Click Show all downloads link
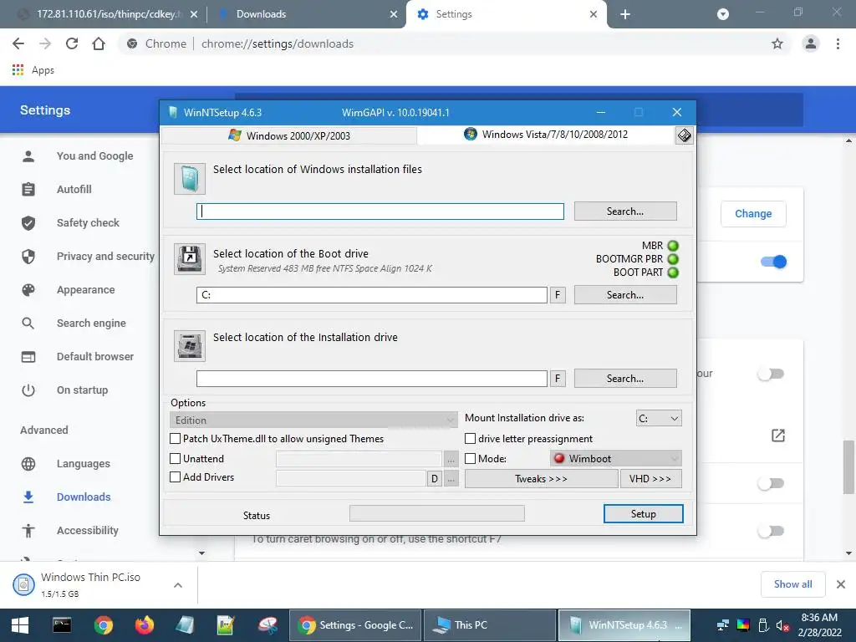Image resolution: width=856 pixels, height=642 pixels. (792, 584)
